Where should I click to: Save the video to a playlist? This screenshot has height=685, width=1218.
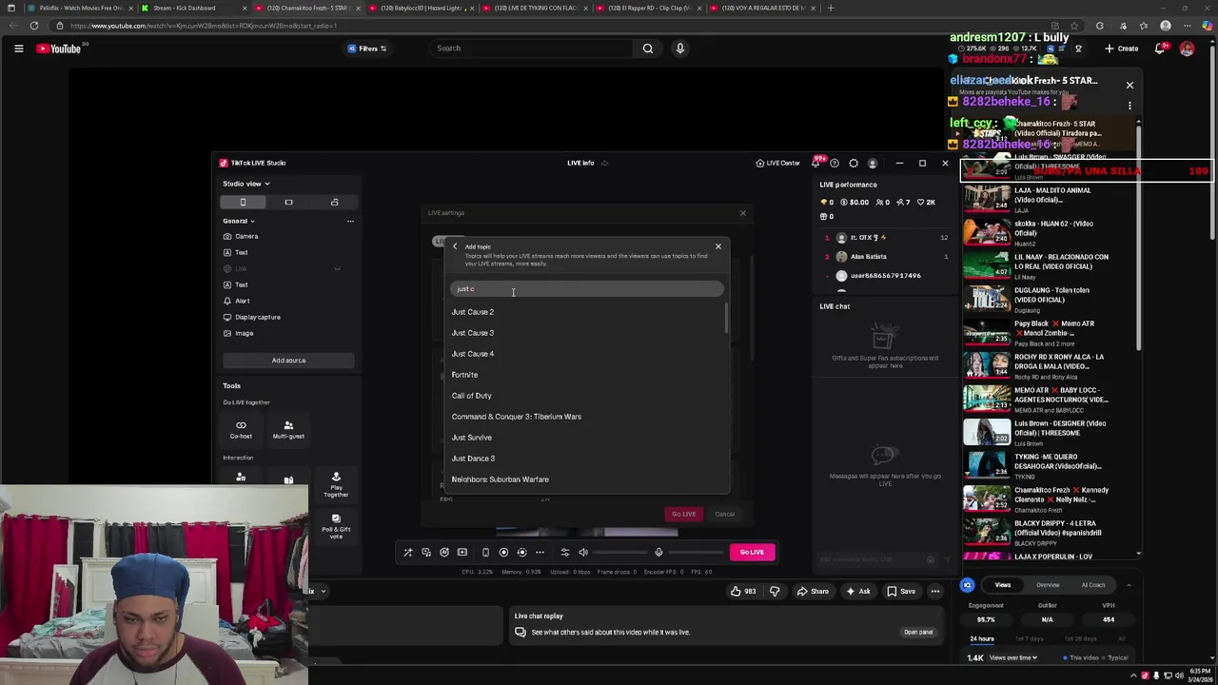click(901, 592)
